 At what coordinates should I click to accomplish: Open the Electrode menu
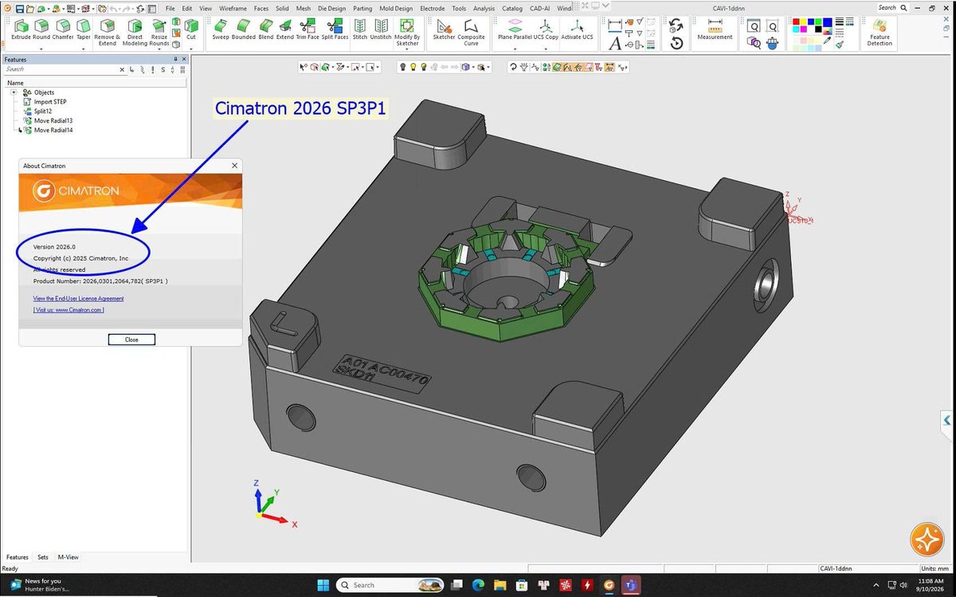432,8
